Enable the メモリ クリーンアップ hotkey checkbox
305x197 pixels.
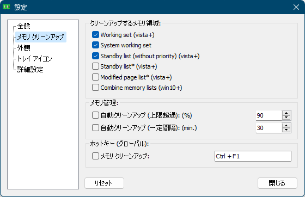click(95, 156)
